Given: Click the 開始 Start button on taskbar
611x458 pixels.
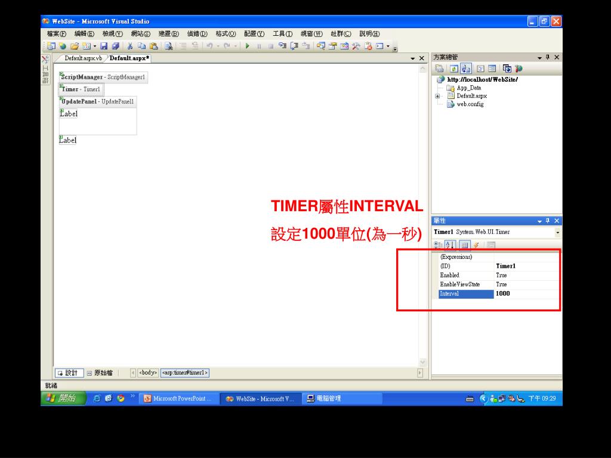Looking at the screenshot, I should point(62,398).
